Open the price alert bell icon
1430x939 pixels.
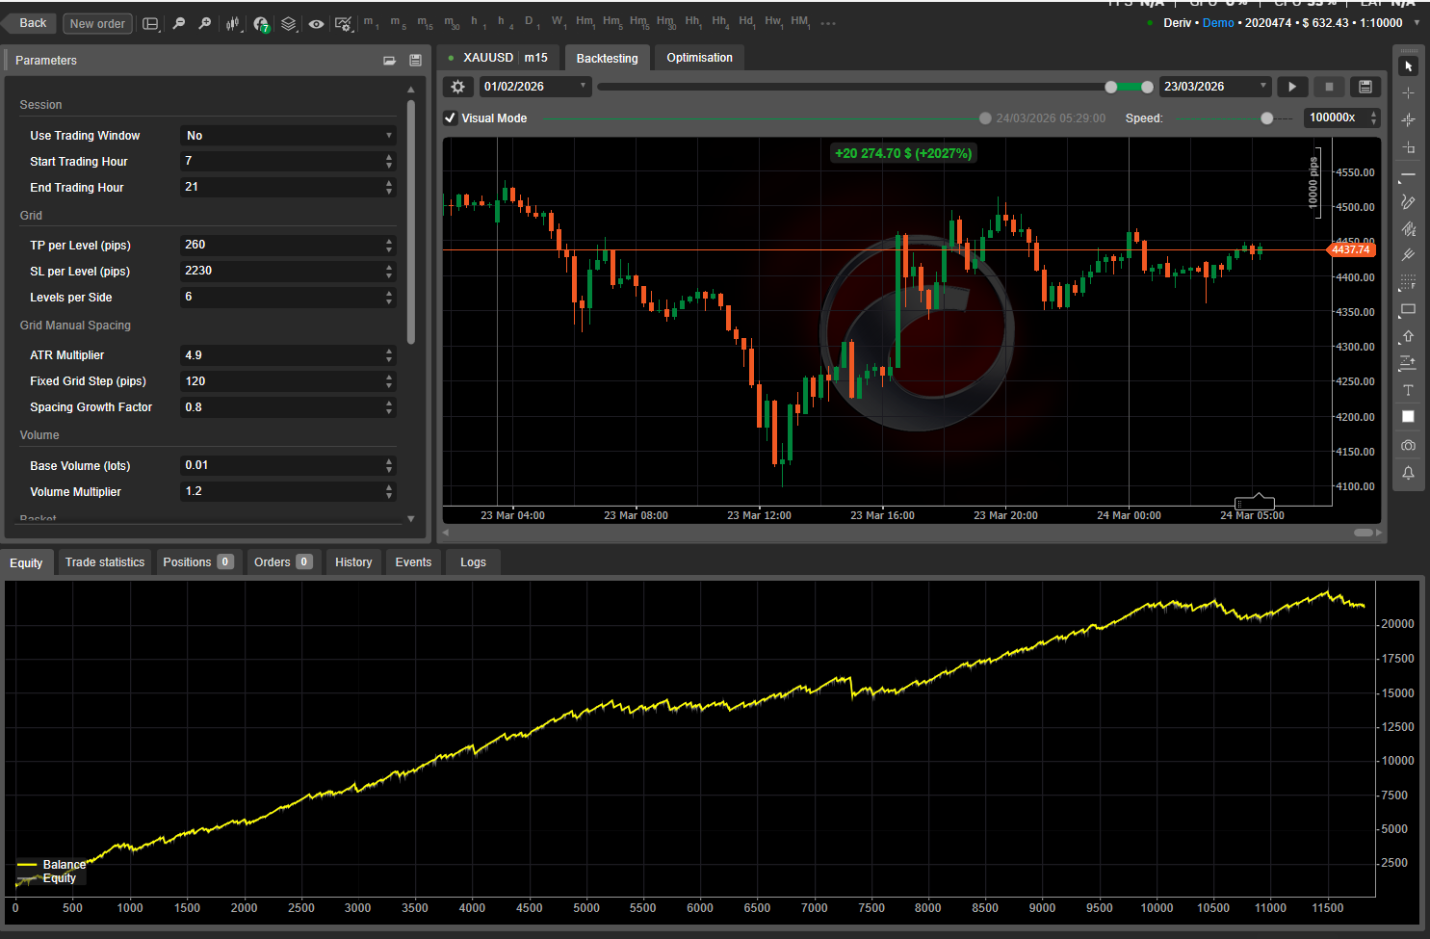(1408, 473)
